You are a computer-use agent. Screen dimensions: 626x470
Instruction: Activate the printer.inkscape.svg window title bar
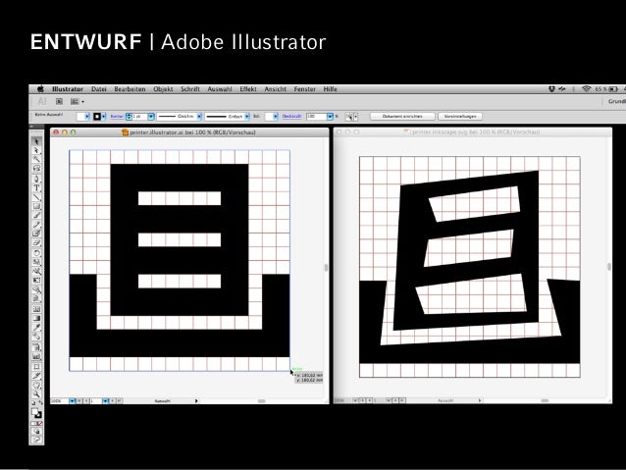pyautogui.click(x=473, y=131)
